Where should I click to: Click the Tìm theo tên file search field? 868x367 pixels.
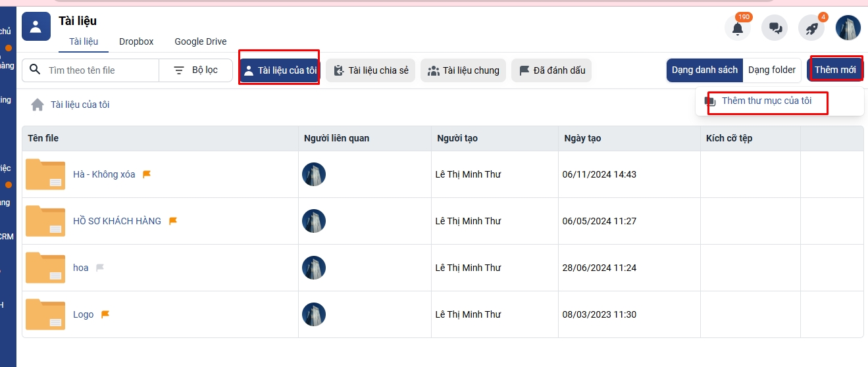point(99,70)
